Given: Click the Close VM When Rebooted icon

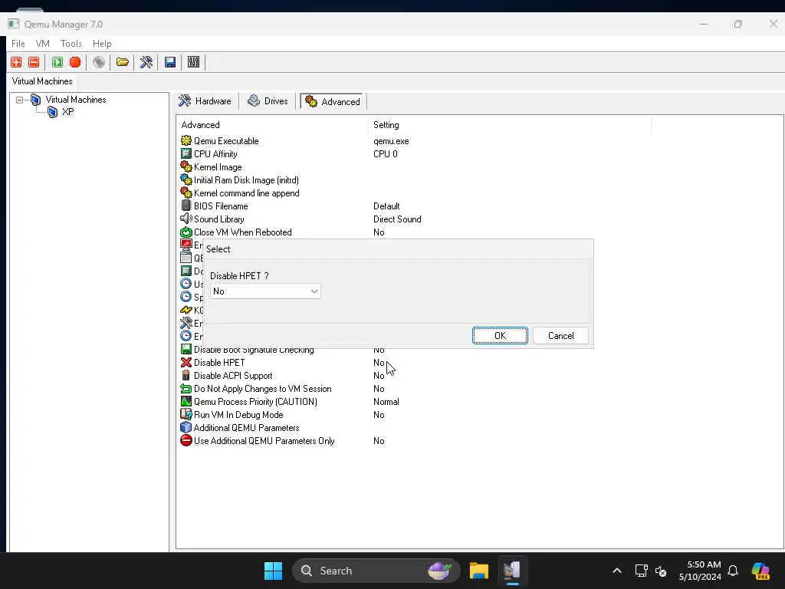Looking at the screenshot, I should (x=186, y=232).
